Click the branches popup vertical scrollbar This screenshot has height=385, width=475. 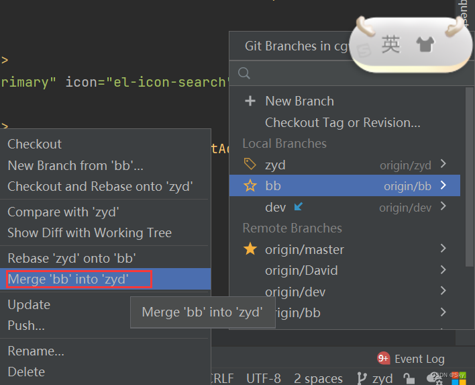pos(470,177)
